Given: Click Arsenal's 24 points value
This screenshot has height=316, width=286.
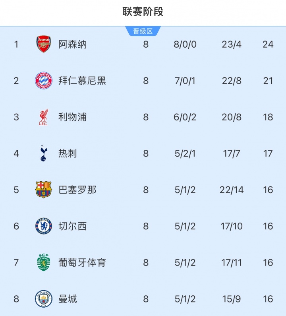Looking at the screenshot, I should (268, 44).
